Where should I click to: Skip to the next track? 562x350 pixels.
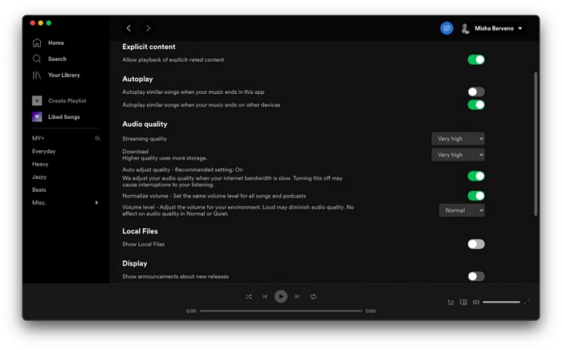(297, 297)
